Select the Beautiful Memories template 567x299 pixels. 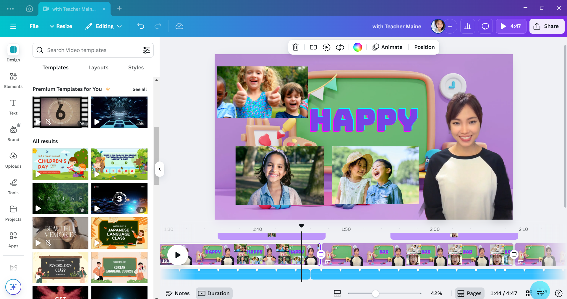[60, 233]
